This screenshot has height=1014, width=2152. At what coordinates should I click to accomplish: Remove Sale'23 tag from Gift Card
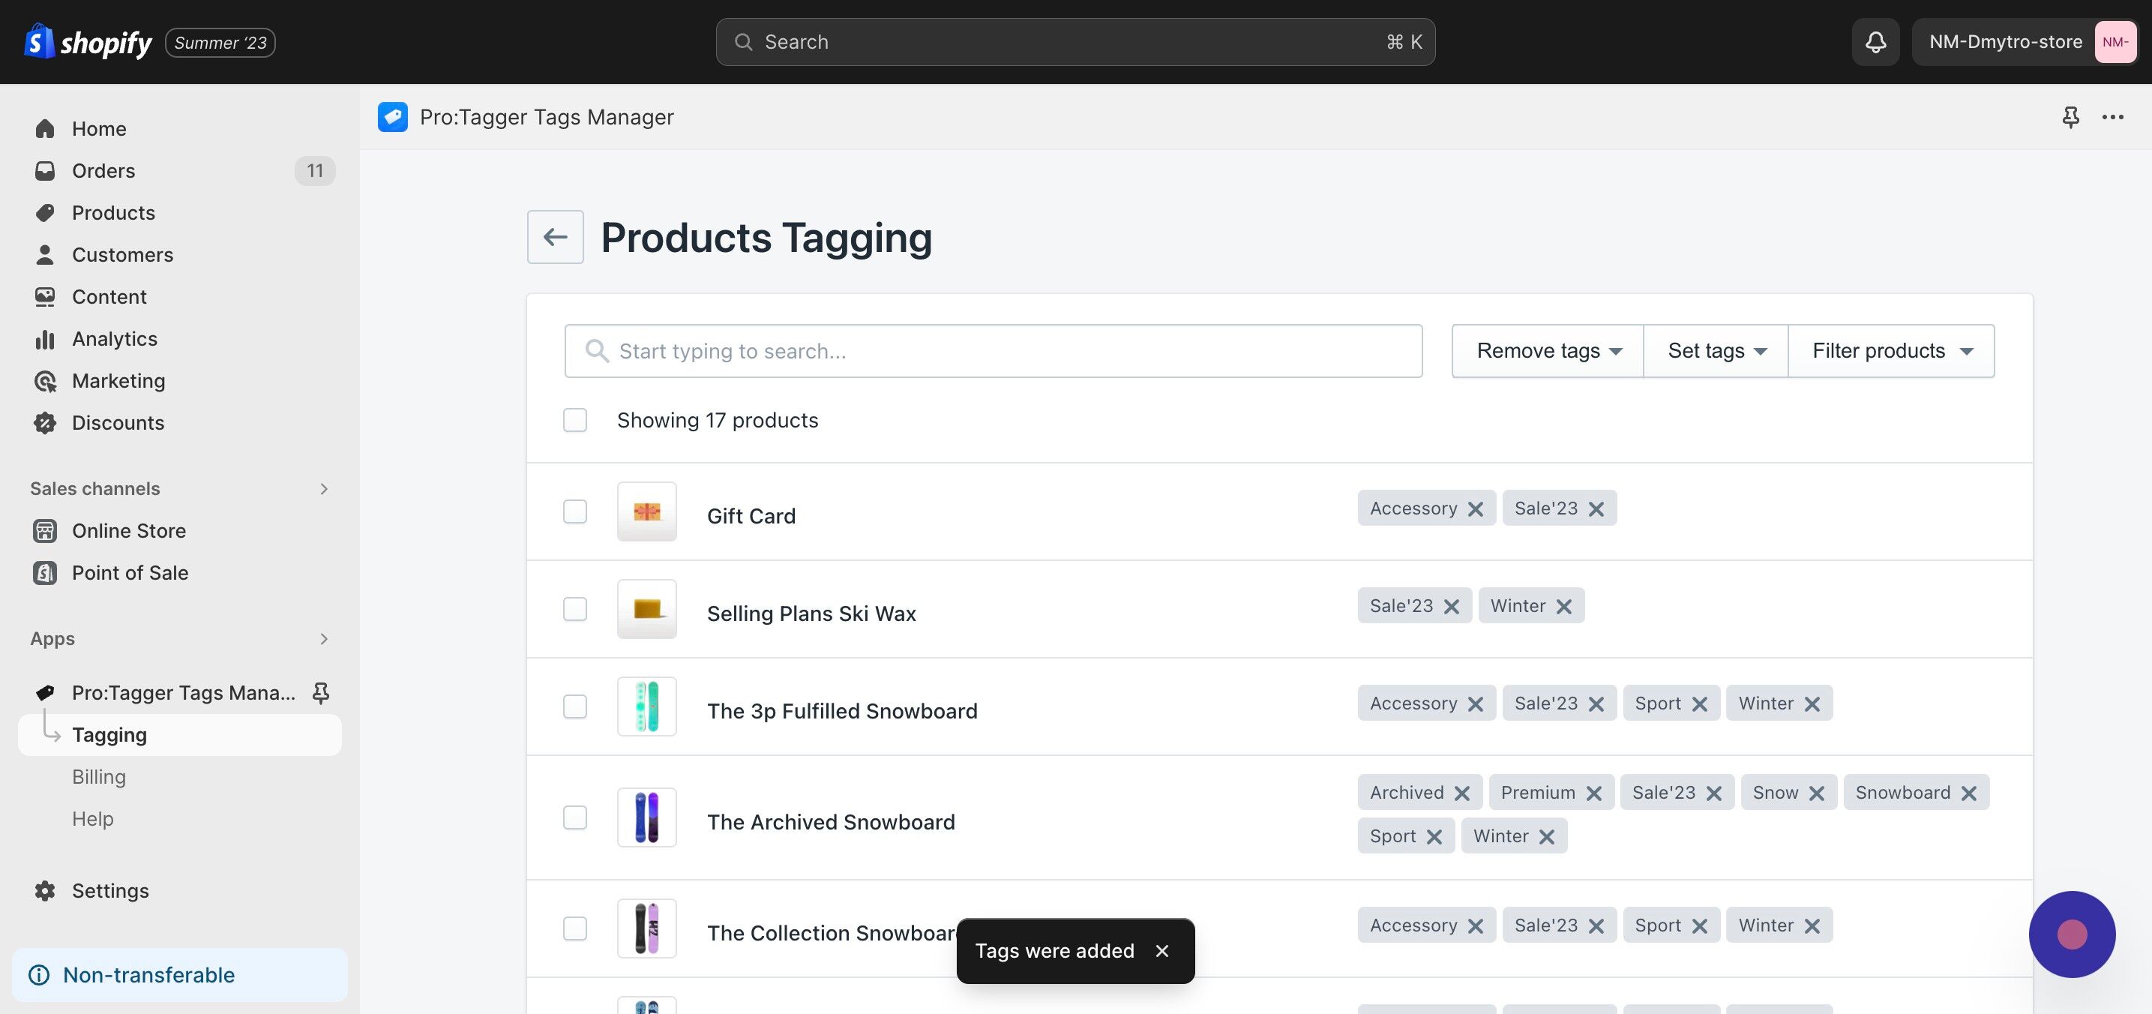tap(1596, 508)
